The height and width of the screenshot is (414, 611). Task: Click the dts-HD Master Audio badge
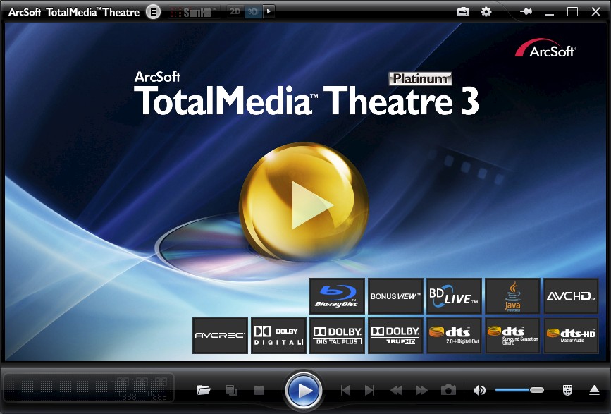[571, 336]
